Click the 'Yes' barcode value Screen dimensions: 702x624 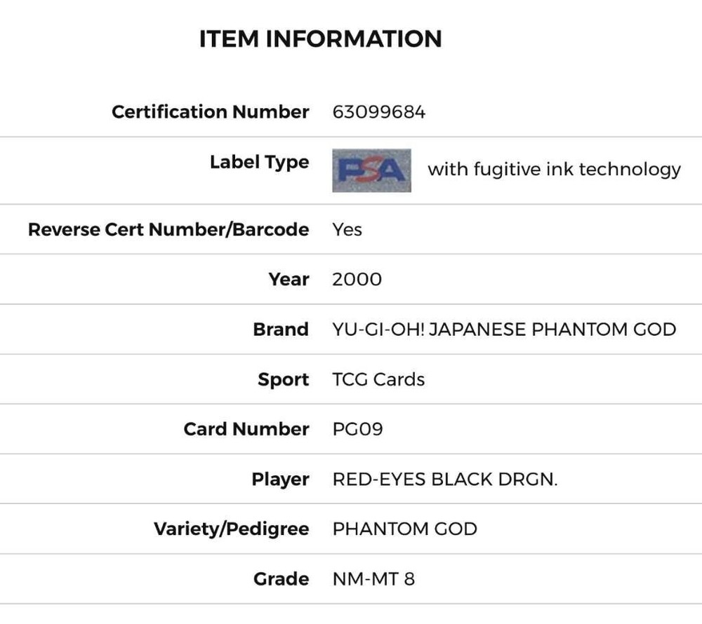click(347, 229)
